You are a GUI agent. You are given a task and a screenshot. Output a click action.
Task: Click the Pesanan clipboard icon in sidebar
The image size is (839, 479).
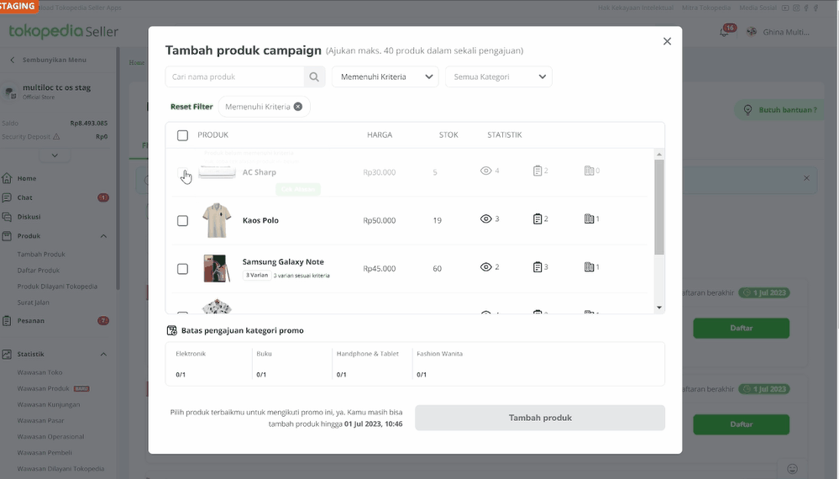pyautogui.click(x=7, y=320)
